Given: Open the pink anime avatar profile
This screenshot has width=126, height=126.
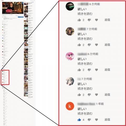Looking at the screenshot, I should 70,56.
